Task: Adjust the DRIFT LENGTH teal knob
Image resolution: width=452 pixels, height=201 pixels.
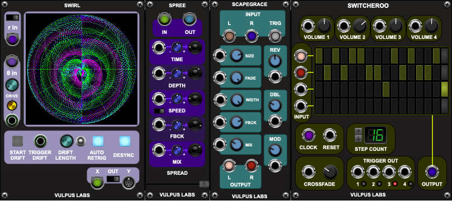Action: 66,141
